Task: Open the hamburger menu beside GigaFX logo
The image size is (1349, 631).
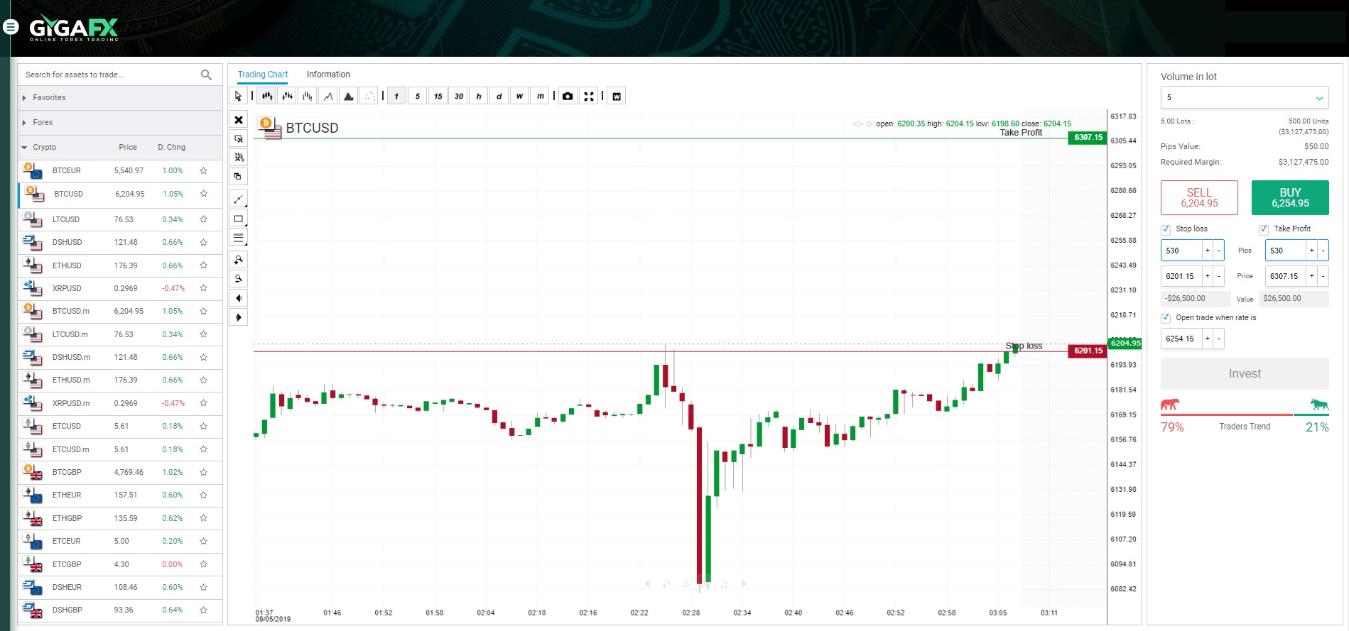Action: (x=11, y=27)
